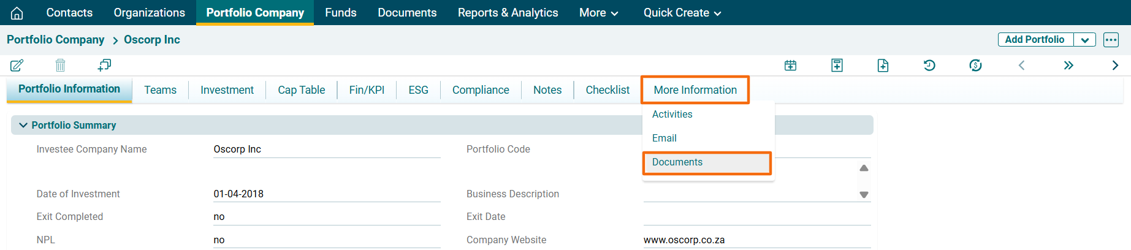Click the Add Portfolio button
Screen dimensions: 1131x250
tap(1035, 40)
